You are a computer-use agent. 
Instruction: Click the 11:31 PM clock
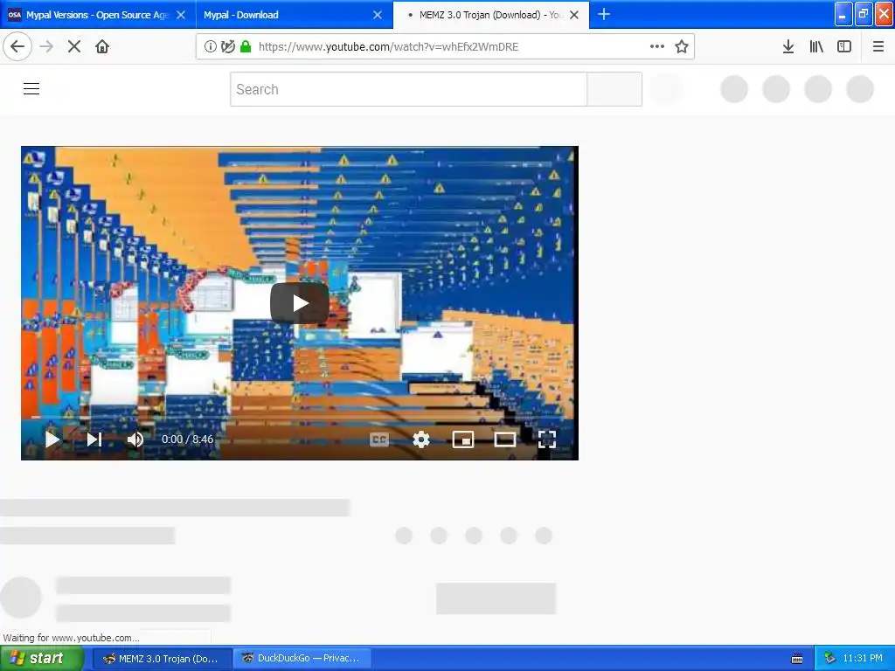pos(863,659)
